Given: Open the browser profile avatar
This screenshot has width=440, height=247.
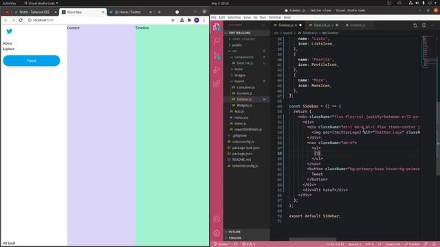Looking at the screenshot, I should [x=197, y=20].
